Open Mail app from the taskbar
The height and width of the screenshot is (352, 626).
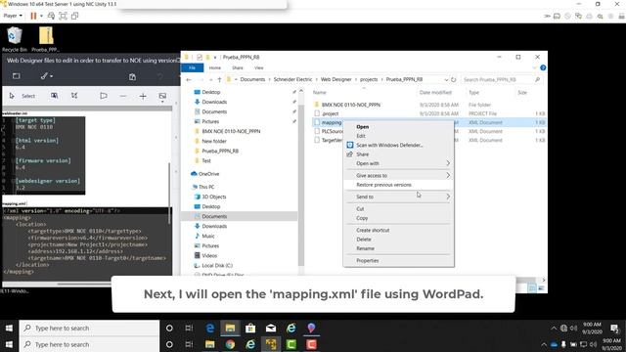point(271,329)
